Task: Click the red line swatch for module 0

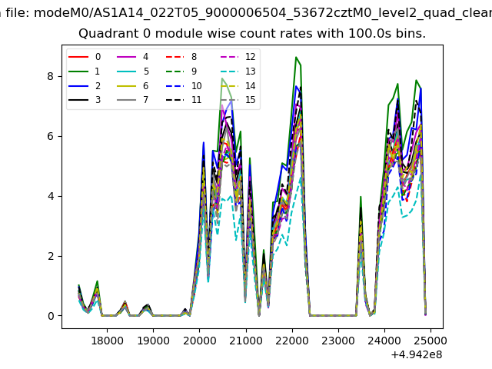Action: pyautogui.click(x=78, y=57)
